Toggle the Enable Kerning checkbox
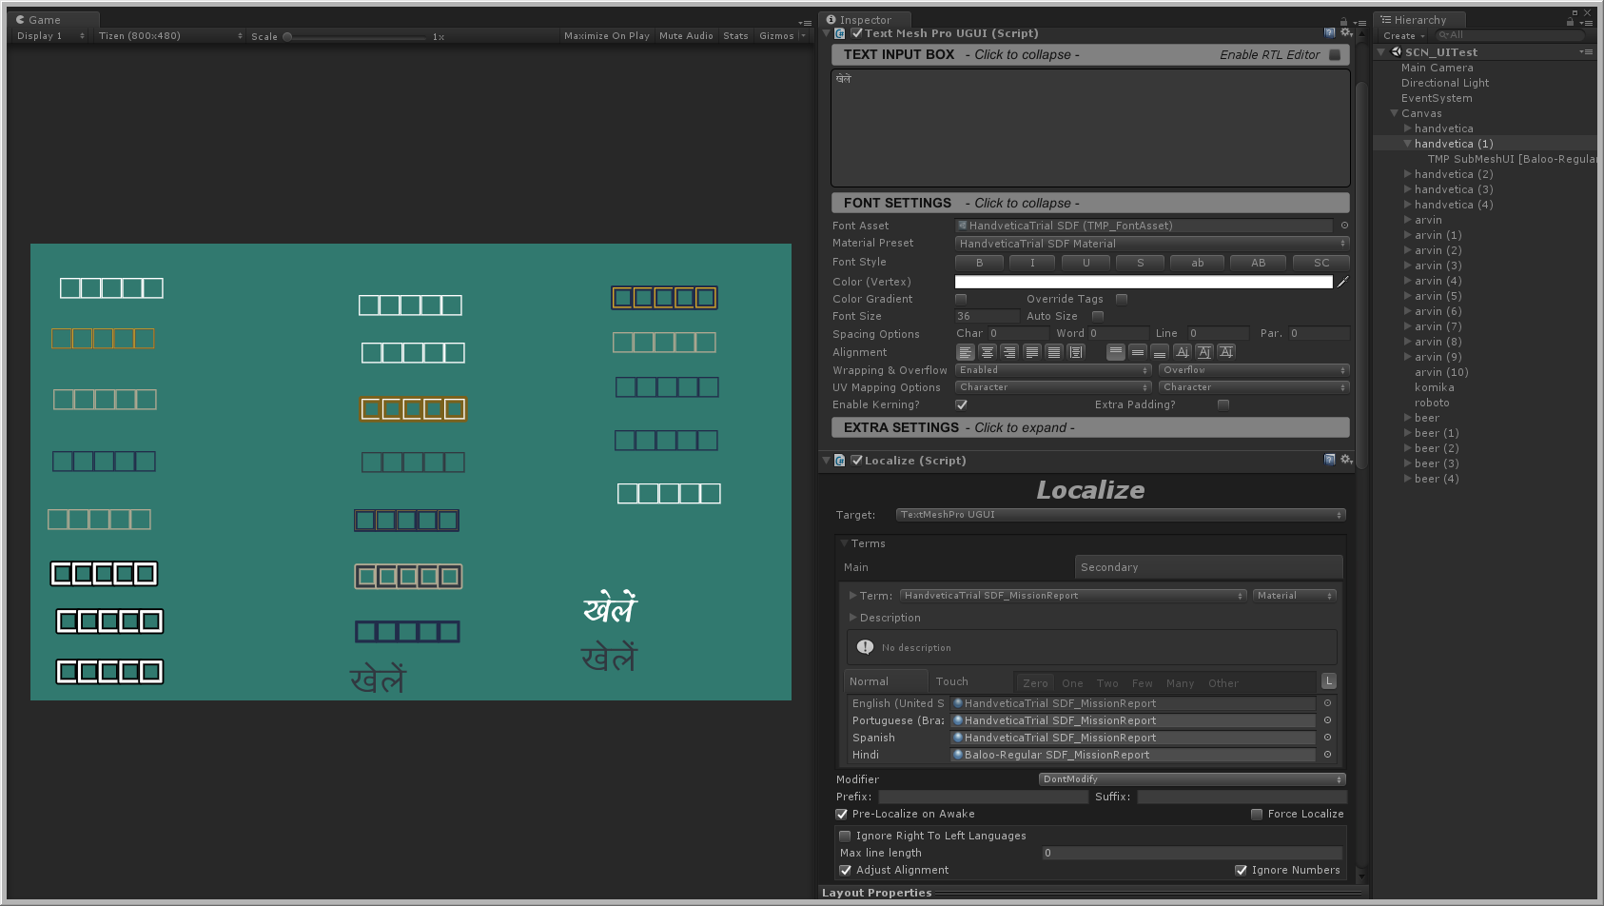Viewport: 1604px width, 906px height. (x=961, y=404)
